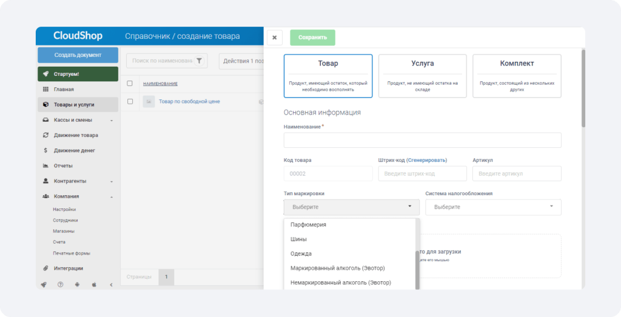This screenshot has width=621, height=317.
Task: Open the Android app icon link
Action: [77, 284]
